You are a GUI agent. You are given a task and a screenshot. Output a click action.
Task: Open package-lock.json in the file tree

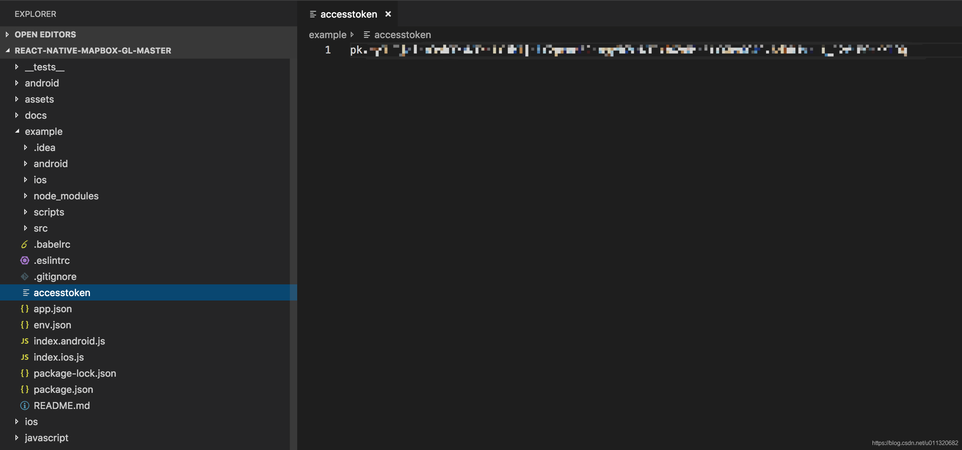click(75, 373)
